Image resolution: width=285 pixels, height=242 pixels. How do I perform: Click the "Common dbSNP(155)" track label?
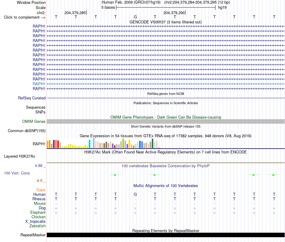(x=27, y=131)
